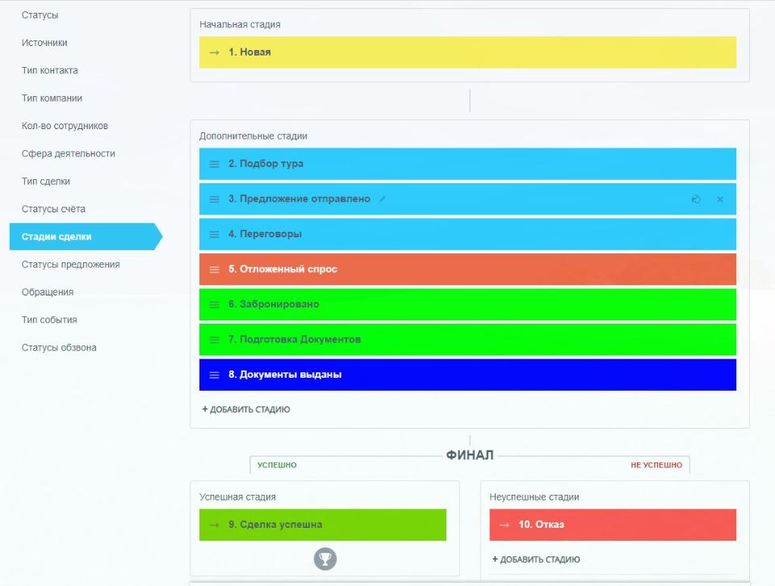Screen dimensions: 775x586
Task: Click the arrow icon on '1. Новая' stage
Action: coord(214,52)
